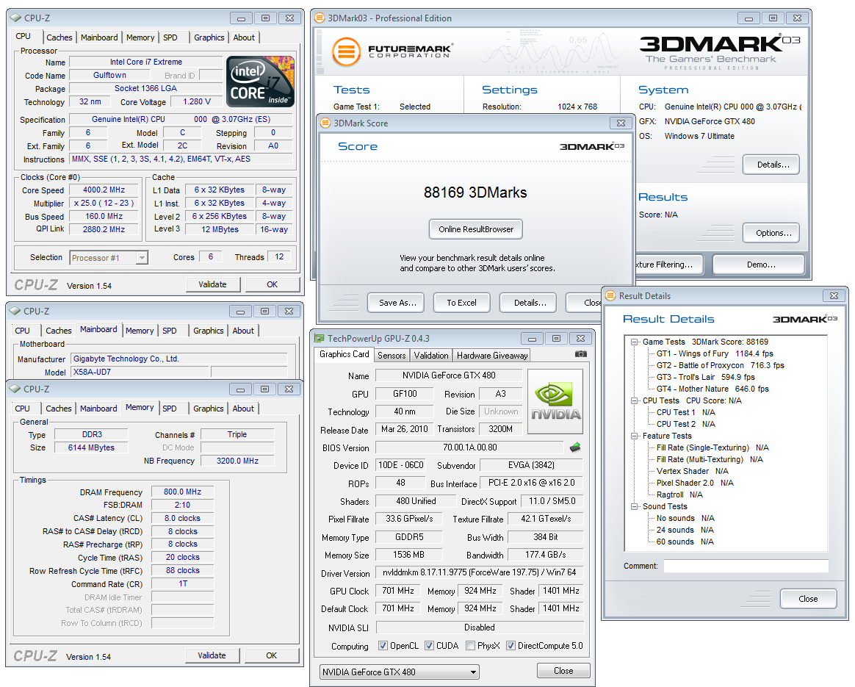This screenshot has width=855, height=687.
Task: Click the Driver Version field in GPU-Z
Action: click(480, 572)
